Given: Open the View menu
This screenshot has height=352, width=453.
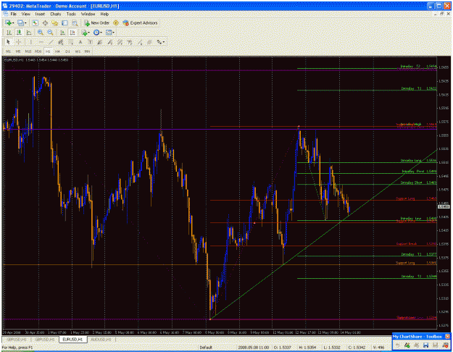Looking at the screenshot, I should pyautogui.click(x=25, y=14).
